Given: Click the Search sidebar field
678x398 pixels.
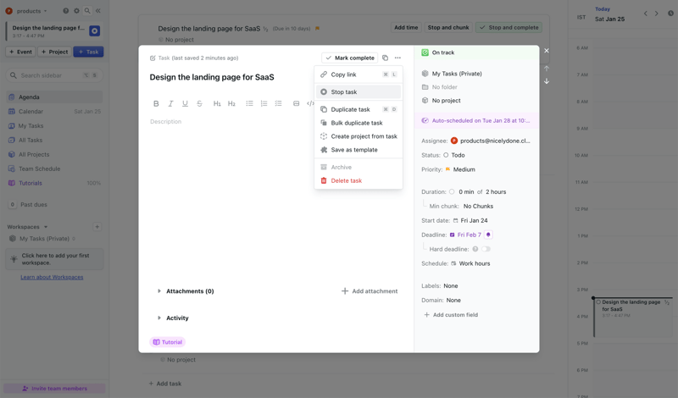Looking at the screenshot, I should click(54, 75).
